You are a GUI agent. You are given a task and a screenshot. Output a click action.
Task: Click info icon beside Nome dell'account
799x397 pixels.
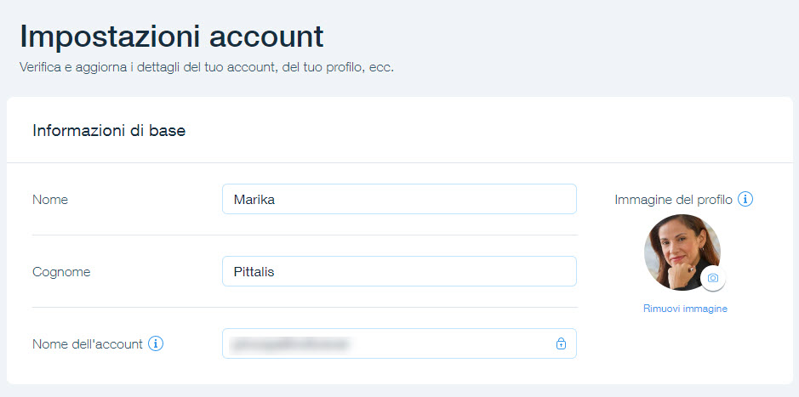156,343
